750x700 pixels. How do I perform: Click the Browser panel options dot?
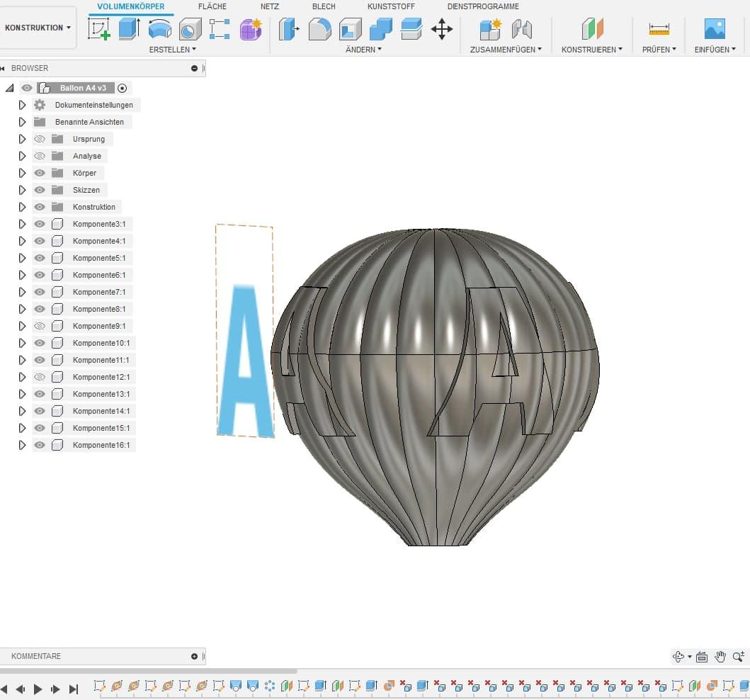194,69
